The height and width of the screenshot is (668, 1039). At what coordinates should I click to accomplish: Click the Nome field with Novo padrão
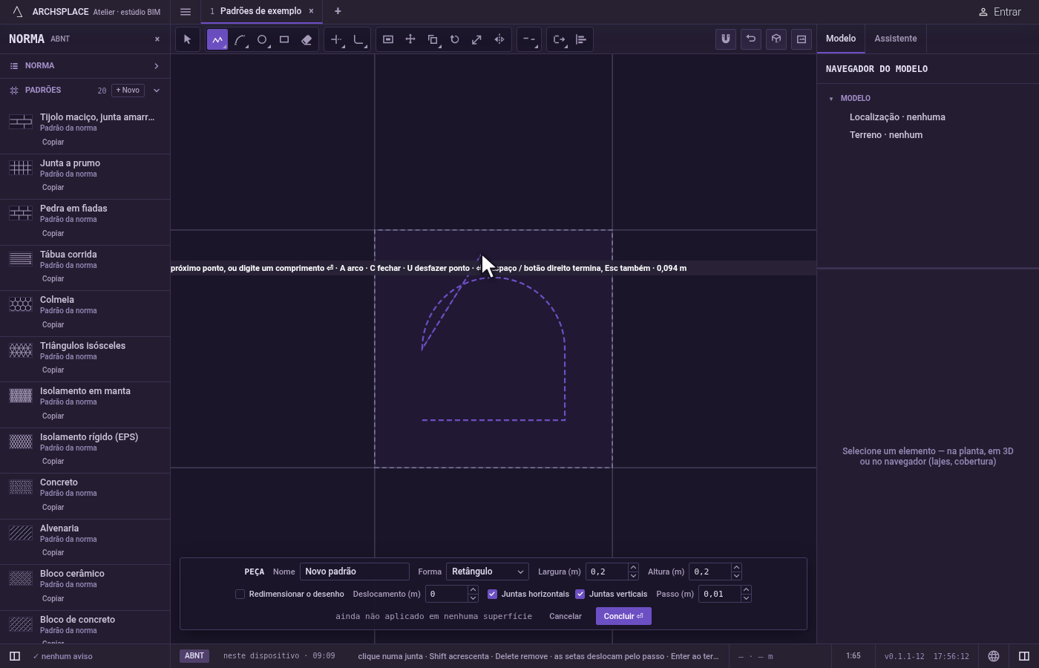coord(355,572)
